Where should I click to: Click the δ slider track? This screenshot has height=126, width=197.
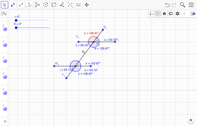pos(32,28)
